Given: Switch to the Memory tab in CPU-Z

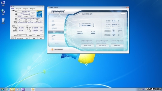Looking at the screenshot, I should click(x=24, y=9).
